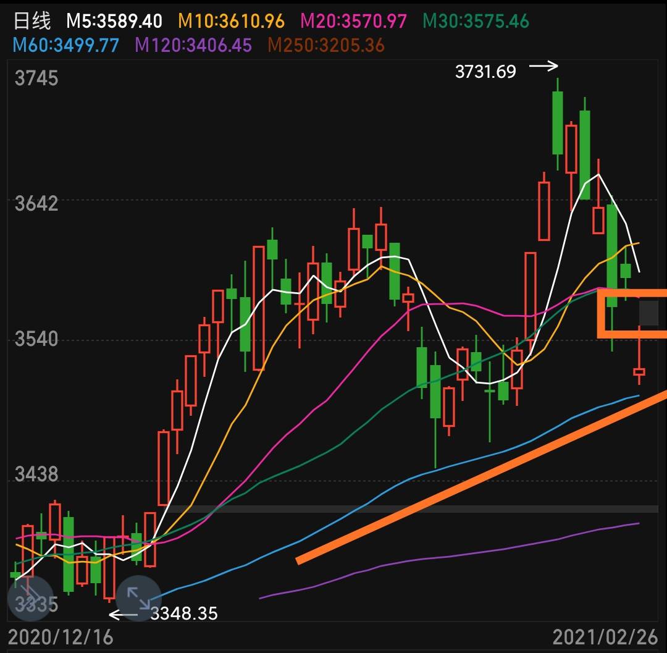Click the 3348.35 low price marker
This screenshot has width=667, height=653.
pyautogui.click(x=184, y=613)
